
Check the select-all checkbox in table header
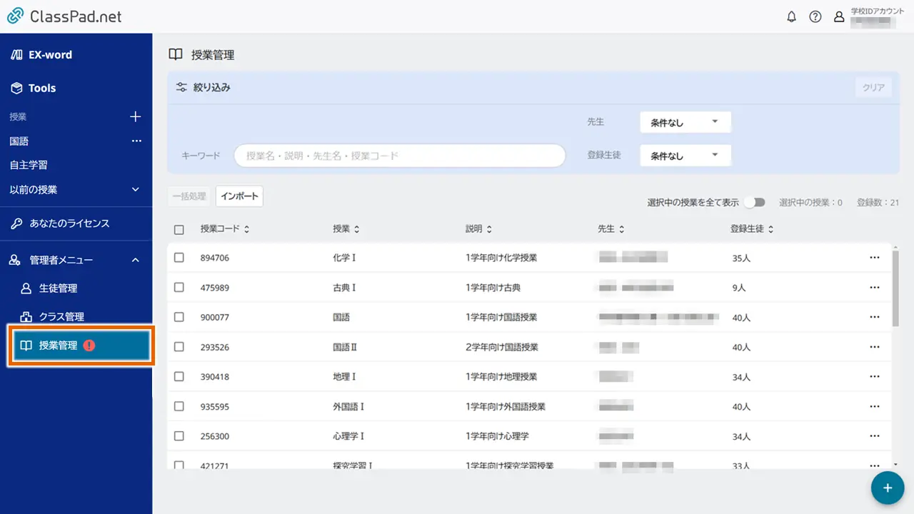coord(179,228)
